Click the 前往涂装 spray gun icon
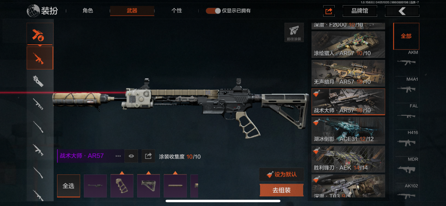 (294, 32)
